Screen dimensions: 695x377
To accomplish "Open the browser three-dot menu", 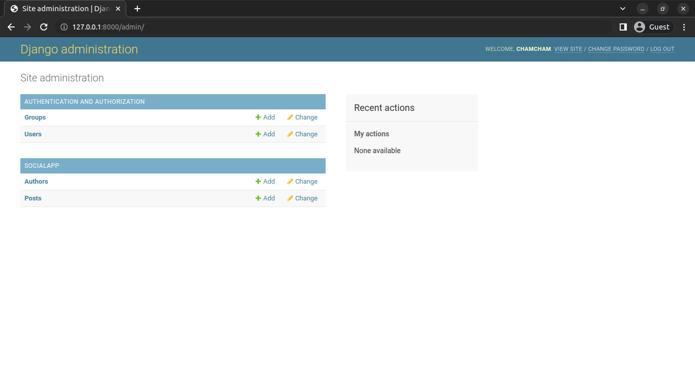I will [684, 27].
